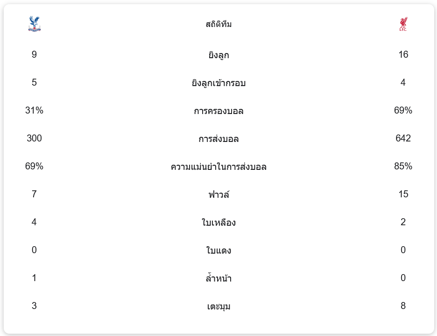
Task: Click Crystal Palace's 31% possession value
Action: 34,110
